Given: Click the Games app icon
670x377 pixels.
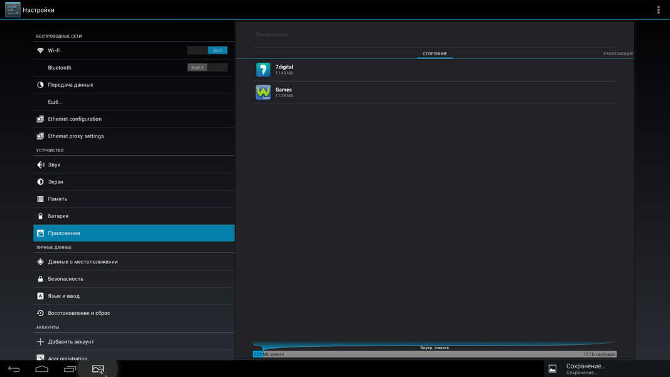Looking at the screenshot, I should 263,92.
